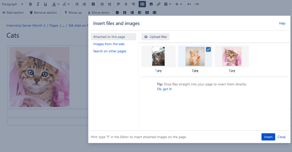Viewport: 292px width, 152px height.
Task: Select single column section layout
Action: pyautogui.click(x=117, y=13)
